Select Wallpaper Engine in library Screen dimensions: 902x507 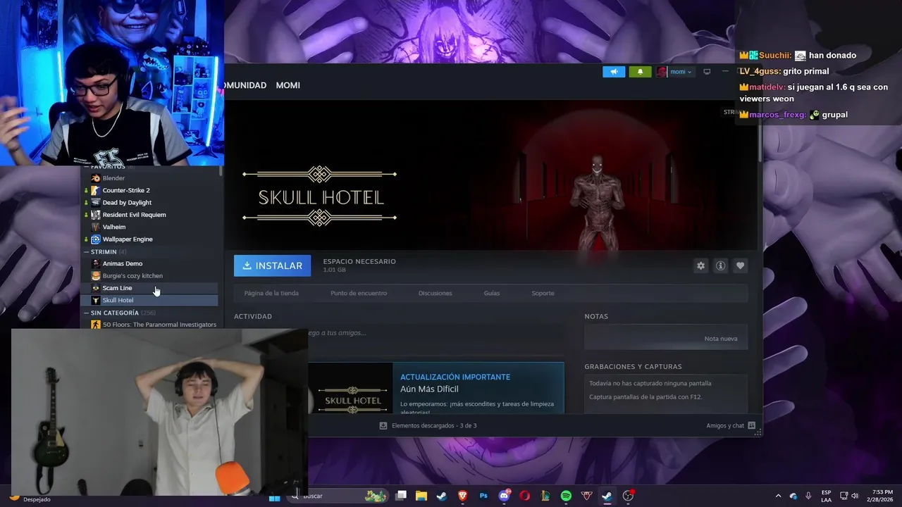pyautogui.click(x=151, y=239)
